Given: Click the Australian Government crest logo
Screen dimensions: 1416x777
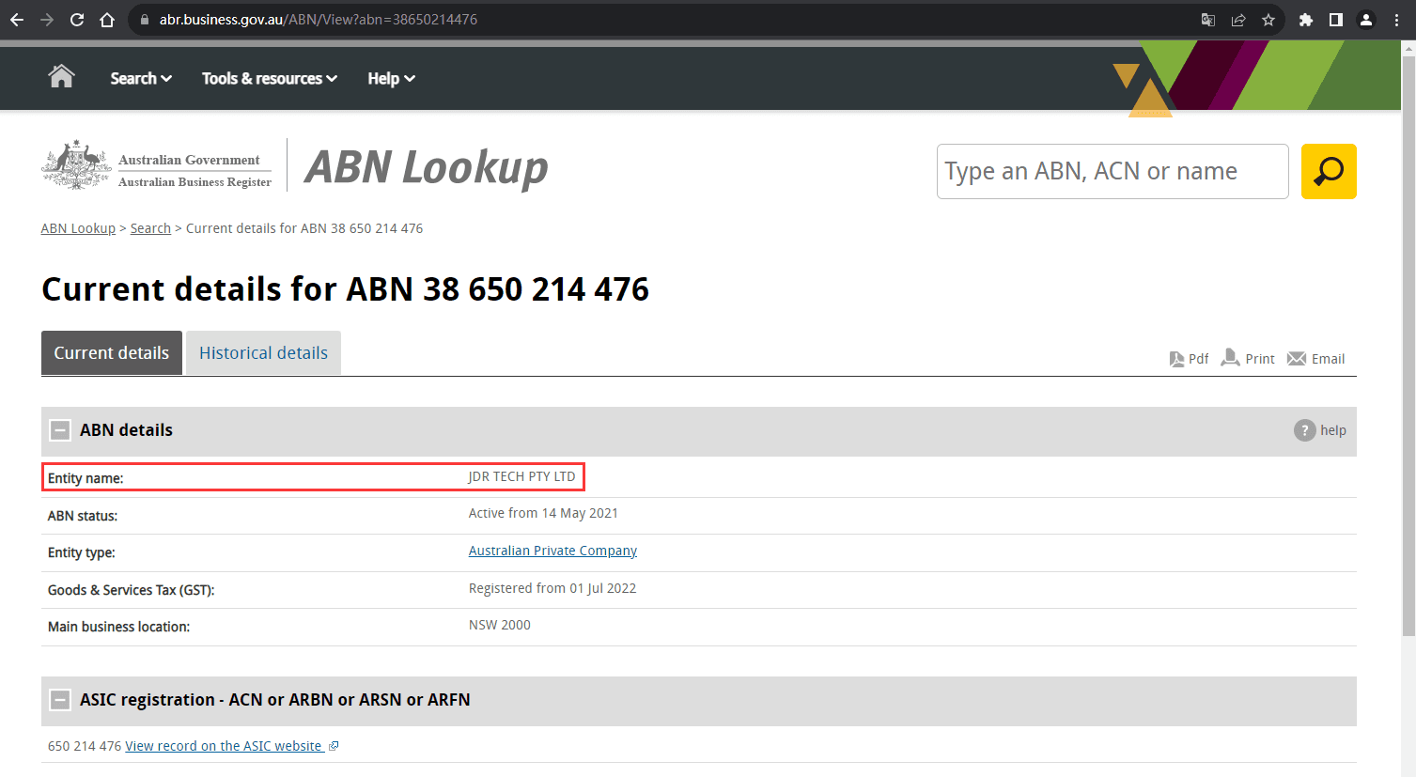Looking at the screenshot, I should (76, 165).
